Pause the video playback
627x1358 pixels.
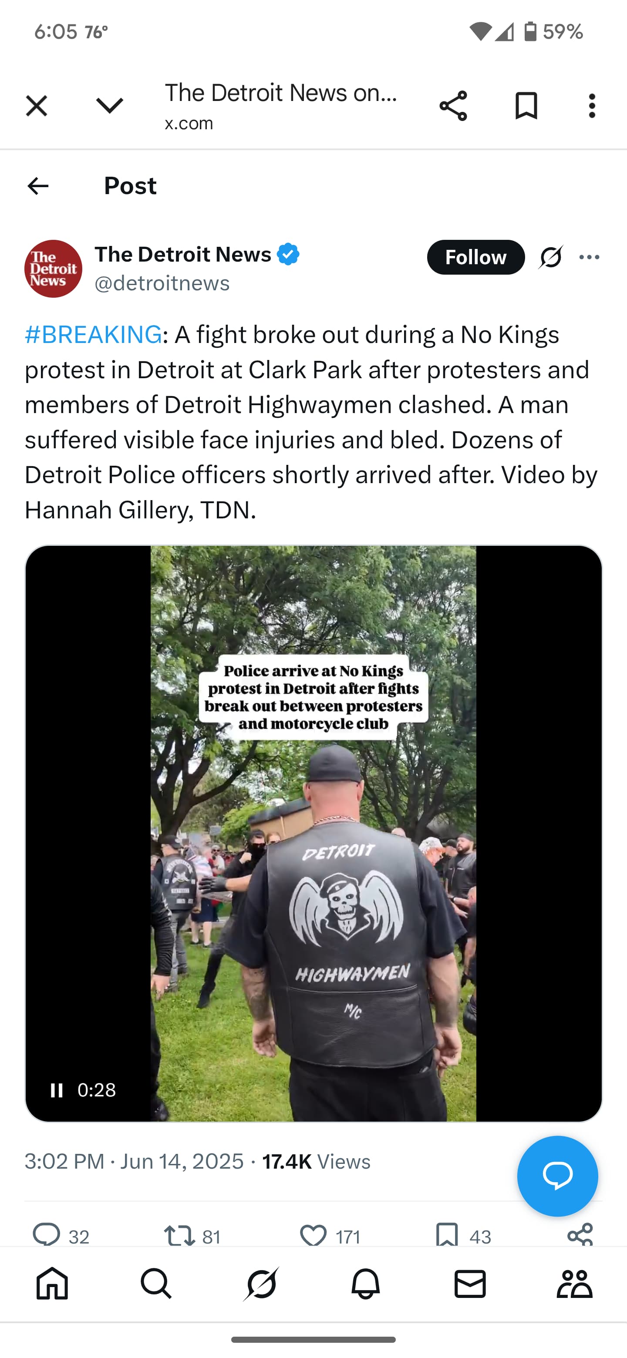(57, 1090)
